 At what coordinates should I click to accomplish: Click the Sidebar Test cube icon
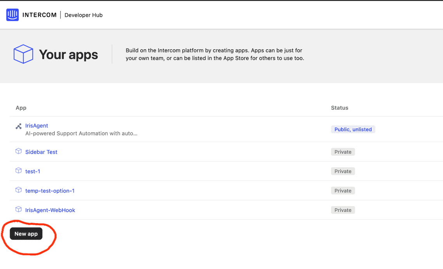click(x=18, y=151)
